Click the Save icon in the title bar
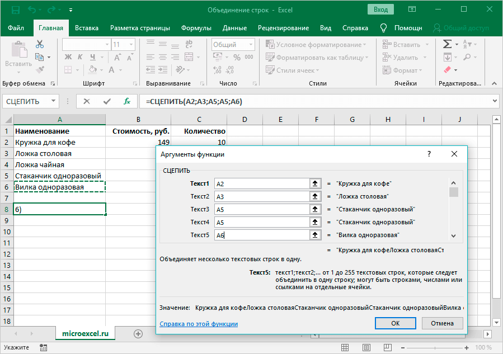503x354 pixels. tap(15, 10)
